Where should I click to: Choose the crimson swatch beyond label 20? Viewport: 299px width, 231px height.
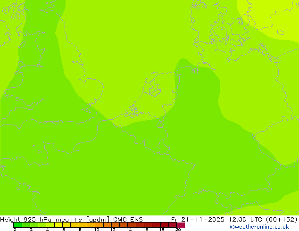point(181,225)
